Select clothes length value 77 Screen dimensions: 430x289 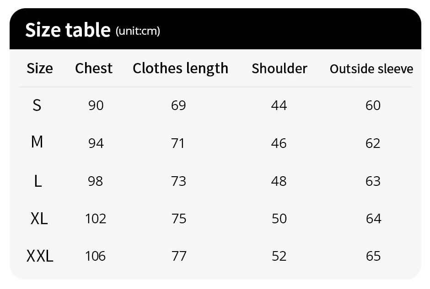click(179, 256)
